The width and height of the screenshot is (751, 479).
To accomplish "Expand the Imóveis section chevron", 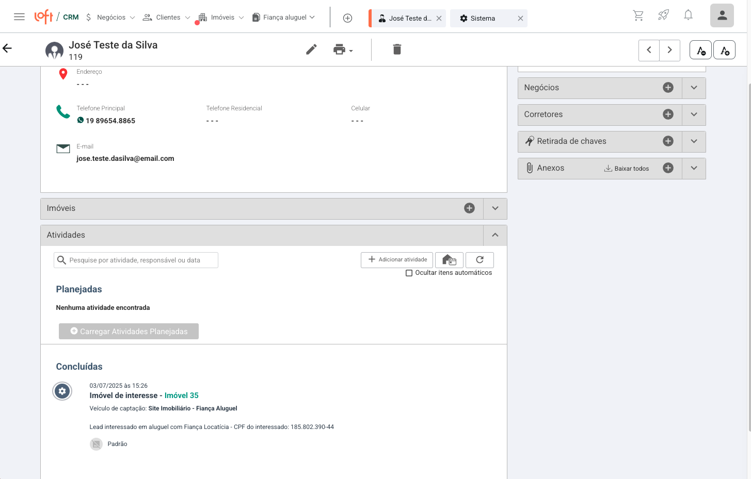I will (495, 208).
